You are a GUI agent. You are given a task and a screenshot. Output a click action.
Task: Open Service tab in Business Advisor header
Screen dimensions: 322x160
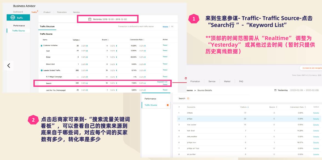pos(76,12)
